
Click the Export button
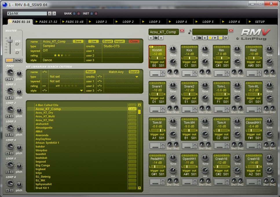pyautogui.click(x=107, y=41)
